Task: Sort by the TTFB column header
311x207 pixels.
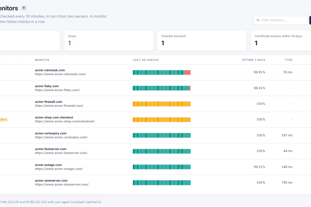Action: coord(288,60)
